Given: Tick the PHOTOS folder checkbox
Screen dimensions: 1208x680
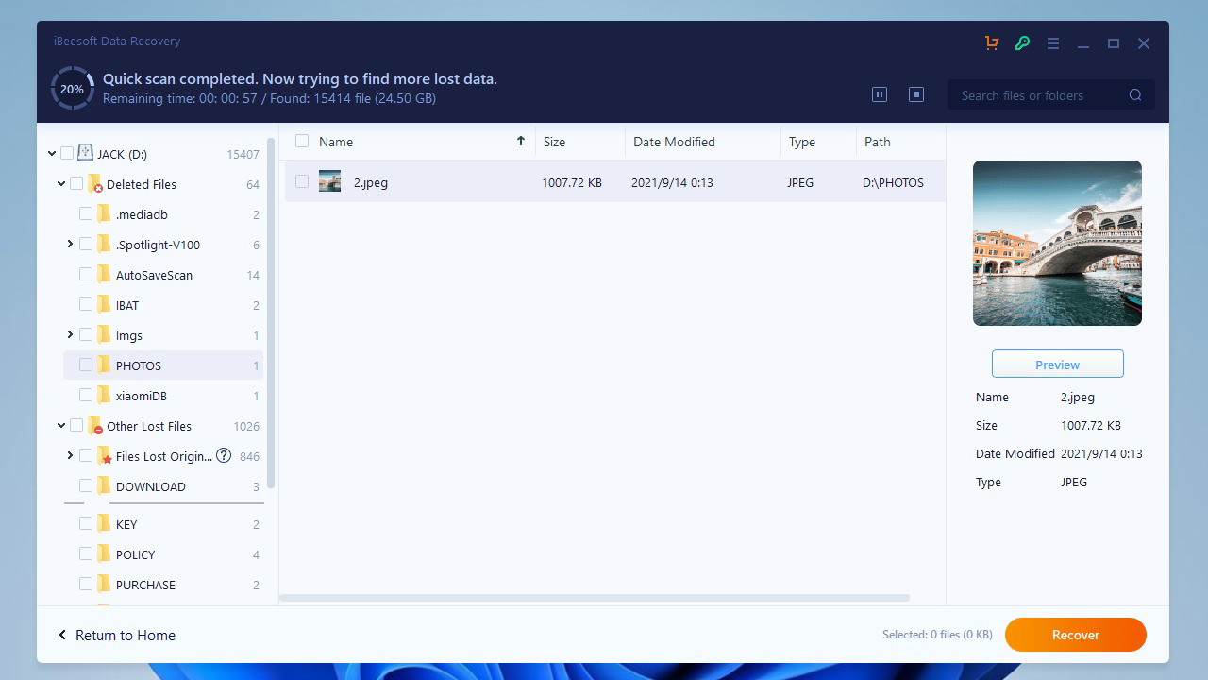Looking at the screenshot, I should [86, 365].
